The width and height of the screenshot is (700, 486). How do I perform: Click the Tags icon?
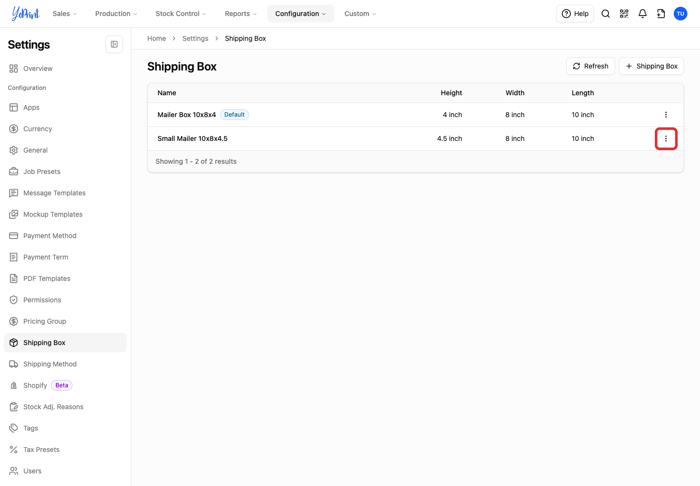(x=14, y=428)
